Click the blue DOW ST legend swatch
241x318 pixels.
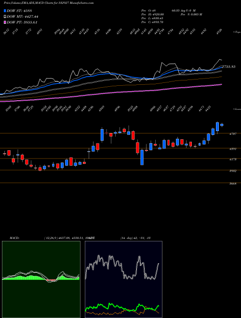tap(5, 11)
